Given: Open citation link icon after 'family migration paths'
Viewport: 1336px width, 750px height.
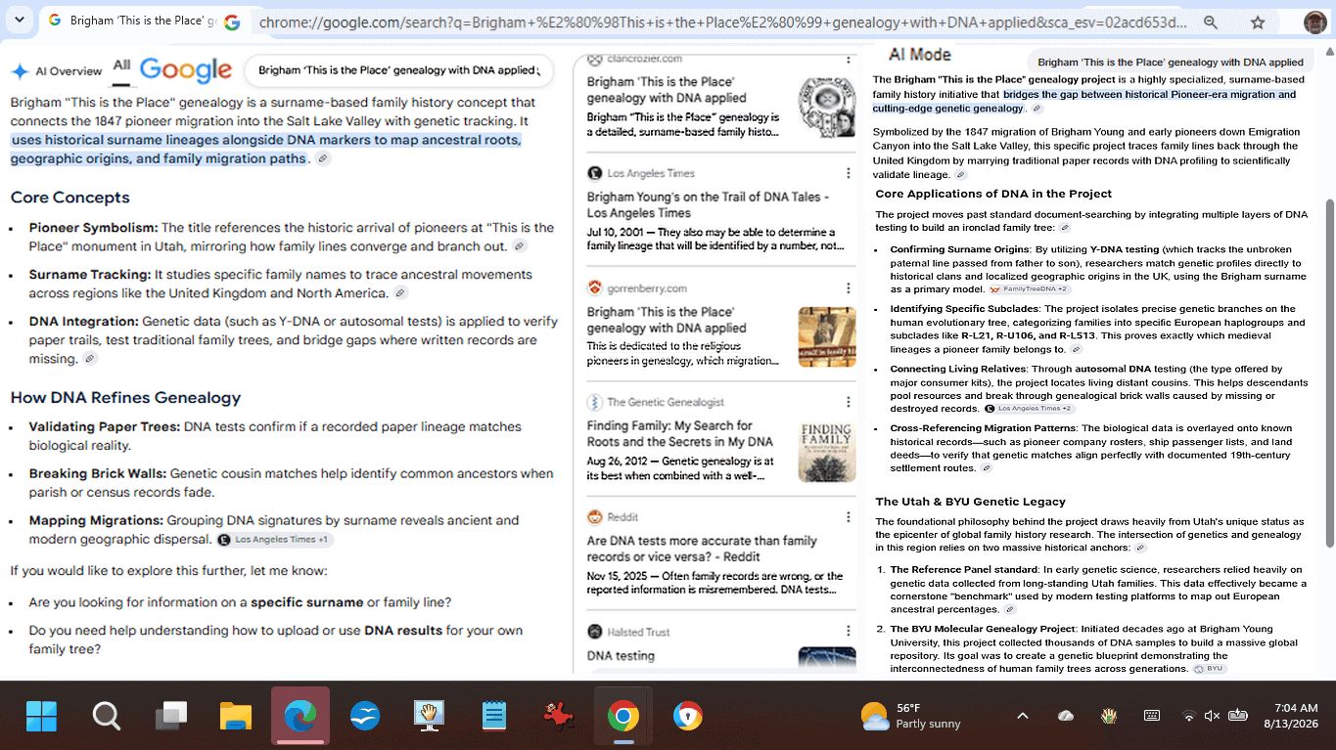Looking at the screenshot, I should 323,158.
